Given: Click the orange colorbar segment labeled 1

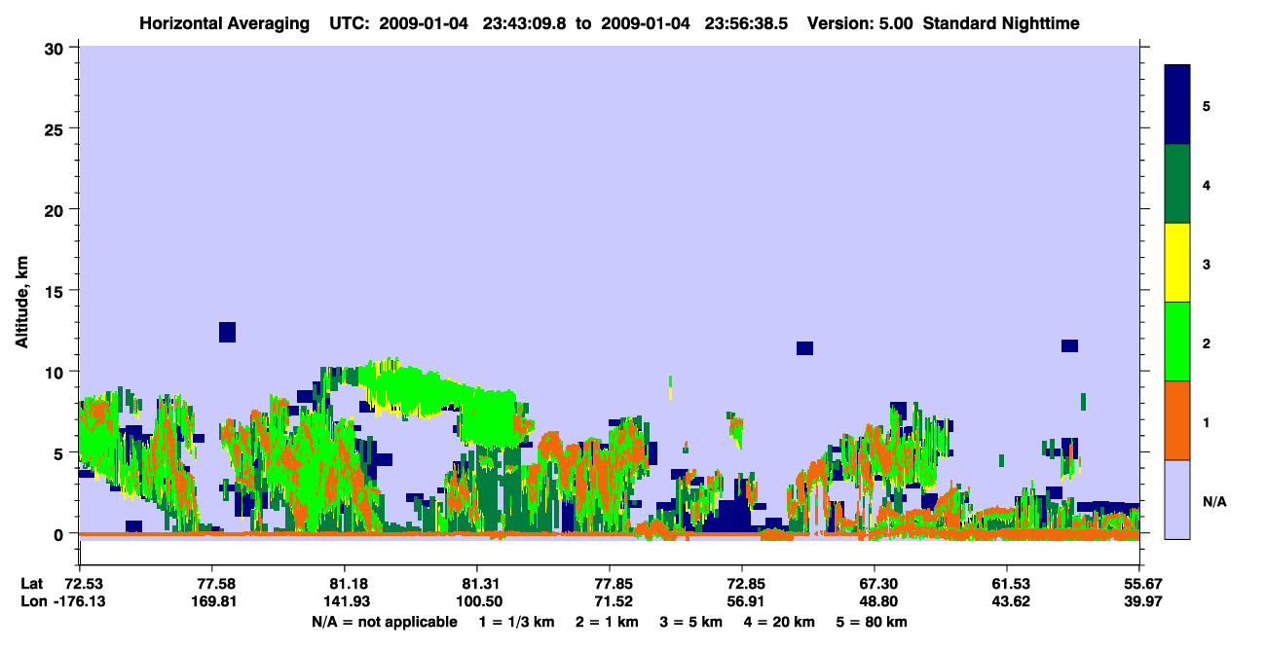Looking at the screenshot, I should (1177, 420).
